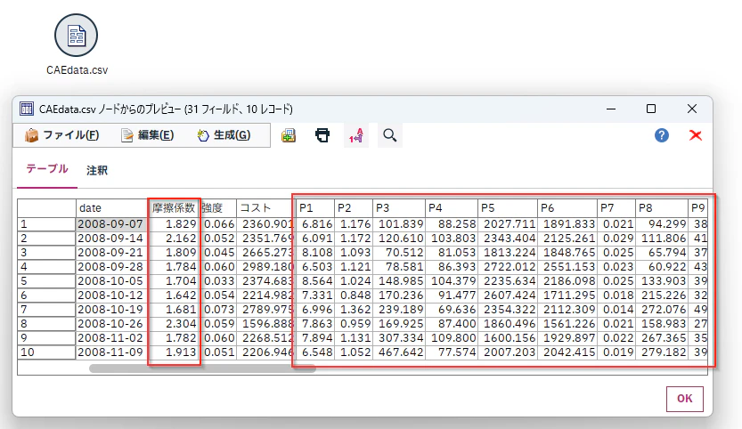This screenshot has width=742, height=429.
Task: Switch to the 注釈 tab
Action: tap(97, 170)
